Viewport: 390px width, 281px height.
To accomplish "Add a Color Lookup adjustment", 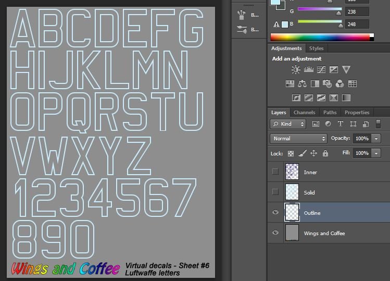I will [353, 84].
